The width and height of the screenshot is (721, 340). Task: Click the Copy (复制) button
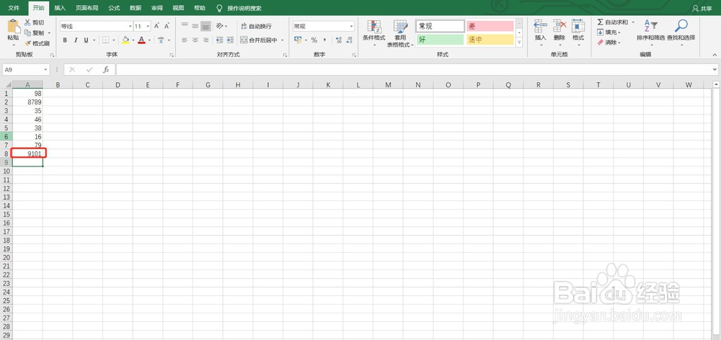(x=34, y=33)
